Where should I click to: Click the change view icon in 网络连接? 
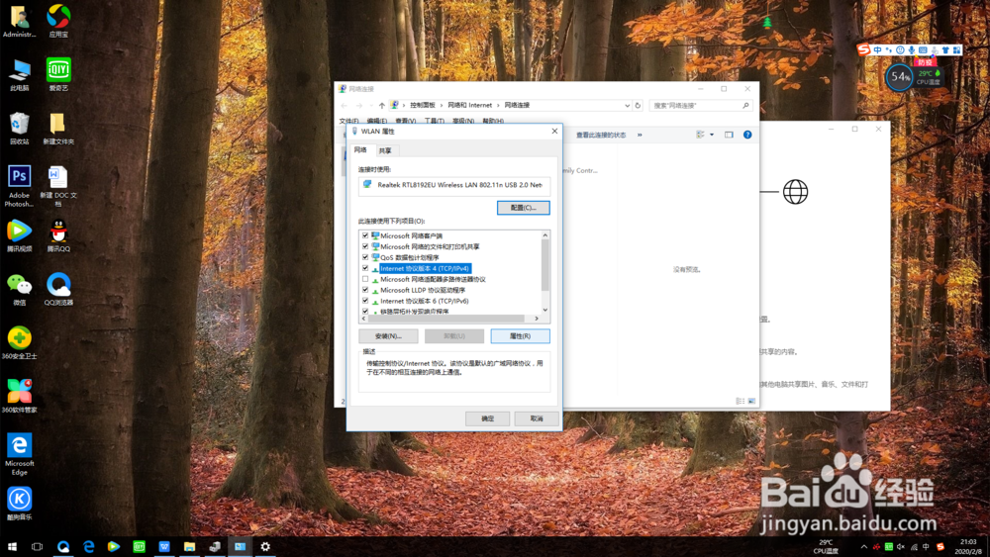700,135
